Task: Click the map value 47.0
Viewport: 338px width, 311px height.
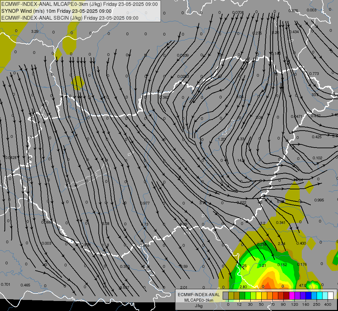Action: (303, 285)
